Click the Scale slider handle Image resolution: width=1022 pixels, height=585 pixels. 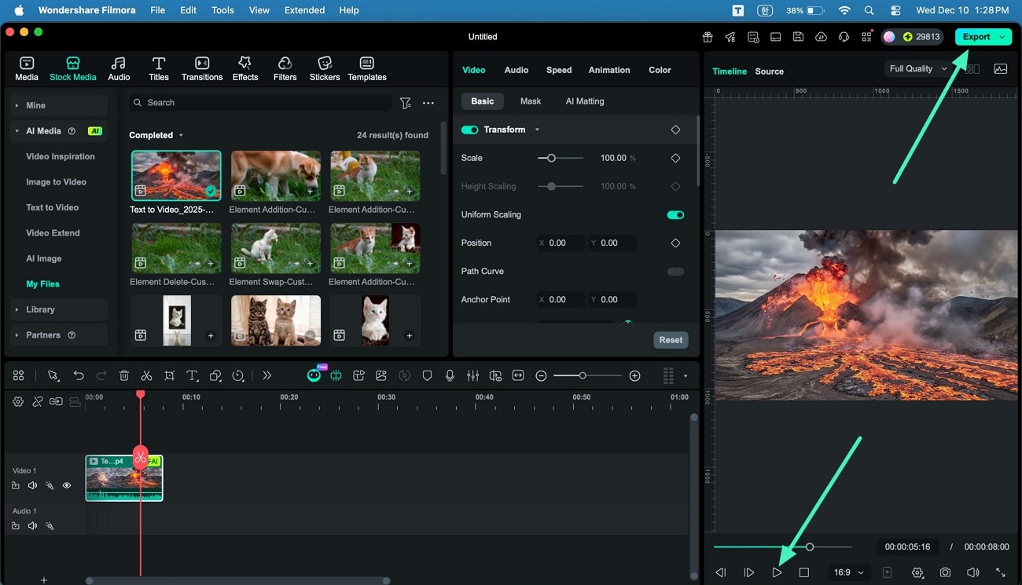point(551,158)
